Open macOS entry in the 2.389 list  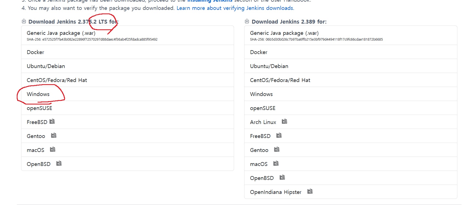pos(351,164)
